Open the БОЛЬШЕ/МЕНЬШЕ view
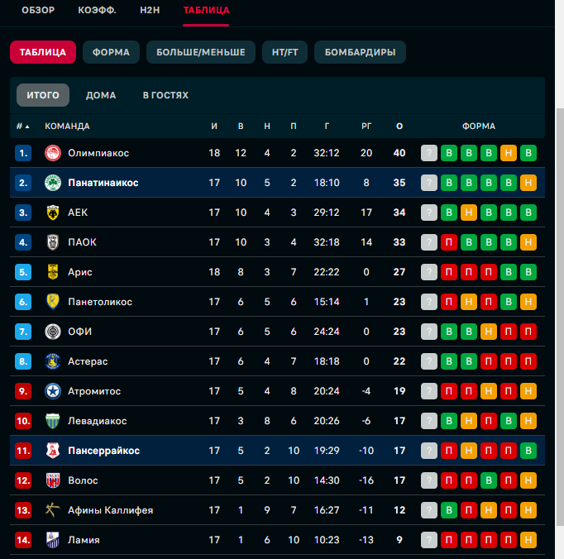564x559 pixels. pyautogui.click(x=201, y=52)
